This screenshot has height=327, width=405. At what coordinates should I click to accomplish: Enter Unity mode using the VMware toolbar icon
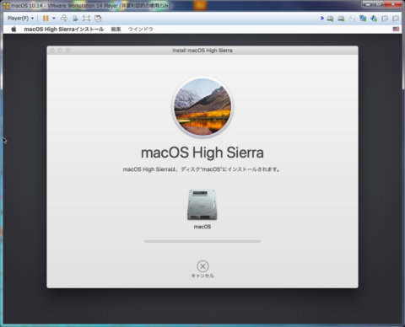(x=98, y=19)
